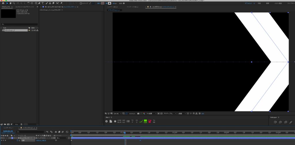Click the LENS BLUR KBar button
The width and height of the screenshot is (295, 145).
coord(120,121)
